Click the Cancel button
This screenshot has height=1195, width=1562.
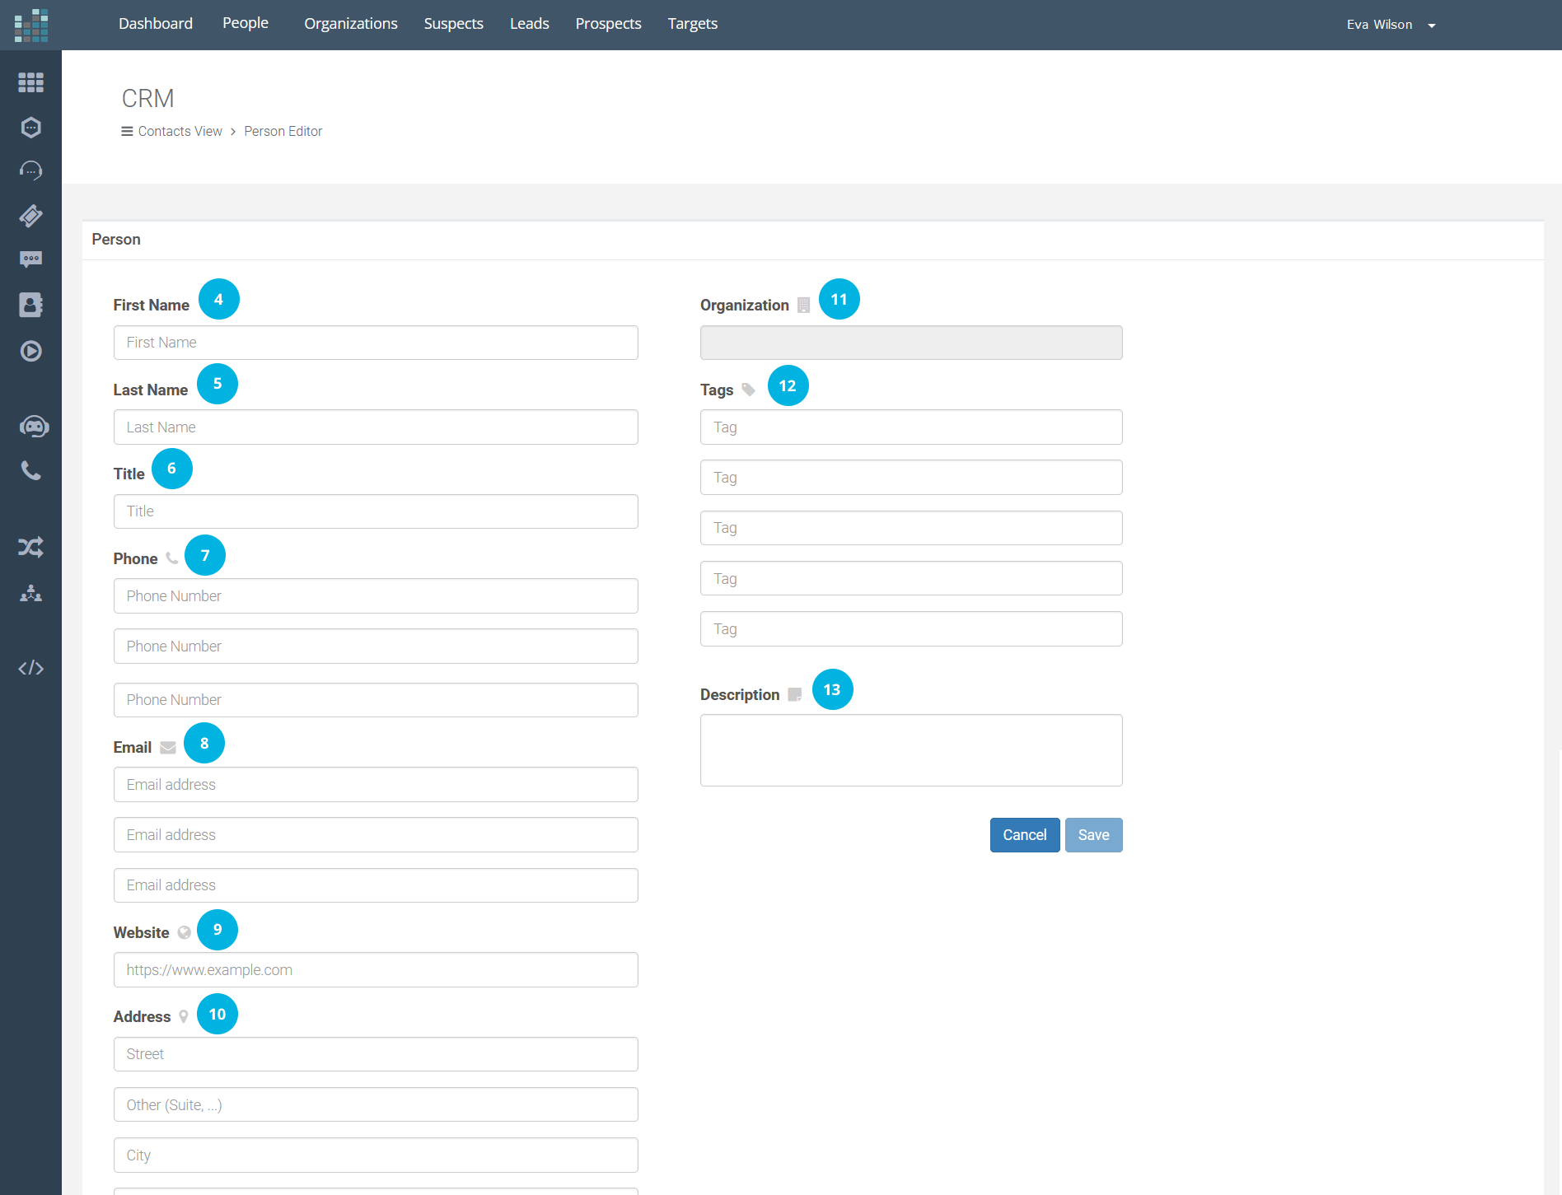point(1025,835)
